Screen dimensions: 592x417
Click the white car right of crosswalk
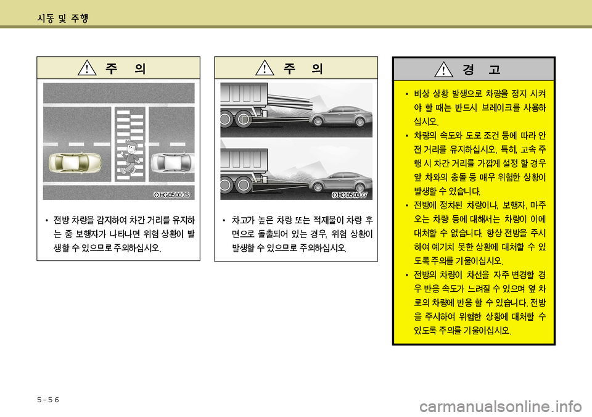173,163
